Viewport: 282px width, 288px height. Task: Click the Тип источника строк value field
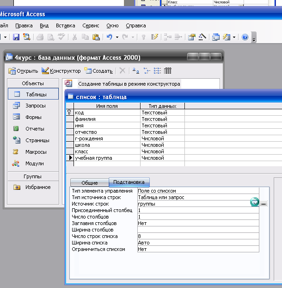coord(198,197)
